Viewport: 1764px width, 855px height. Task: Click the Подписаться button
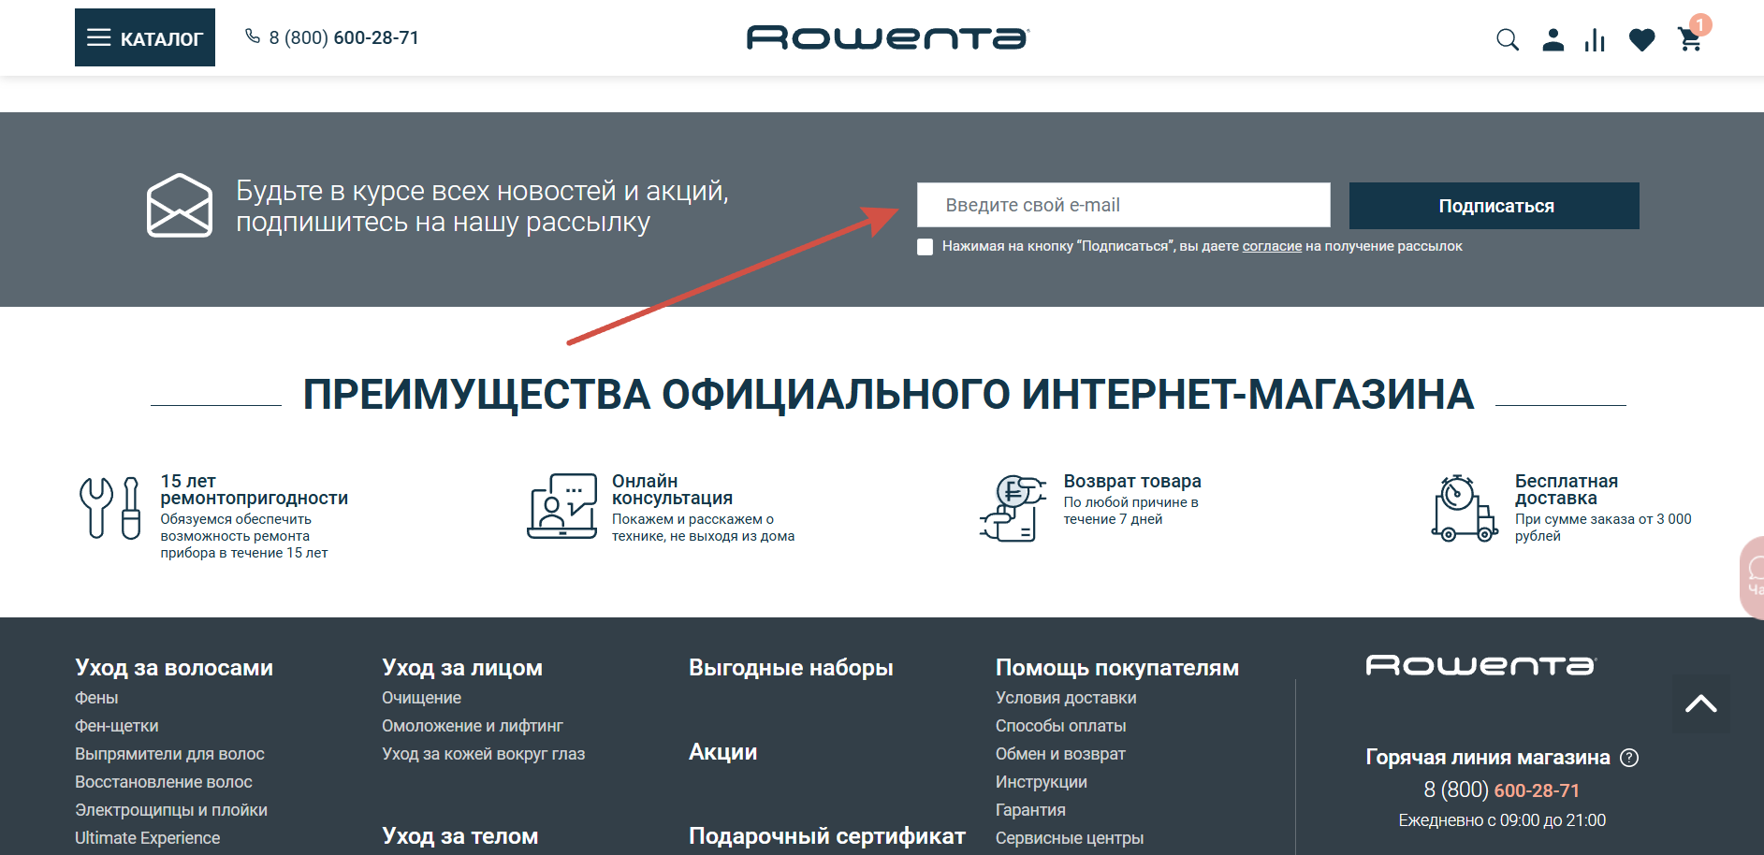pyautogui.click(x=1494, y=206)
